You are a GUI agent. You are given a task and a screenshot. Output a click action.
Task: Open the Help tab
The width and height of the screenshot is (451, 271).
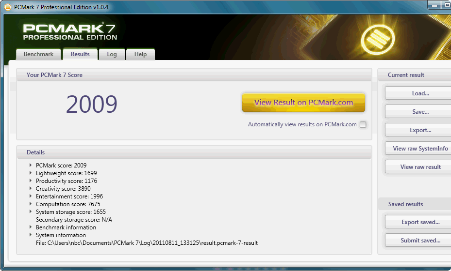[x=140, y=54]
